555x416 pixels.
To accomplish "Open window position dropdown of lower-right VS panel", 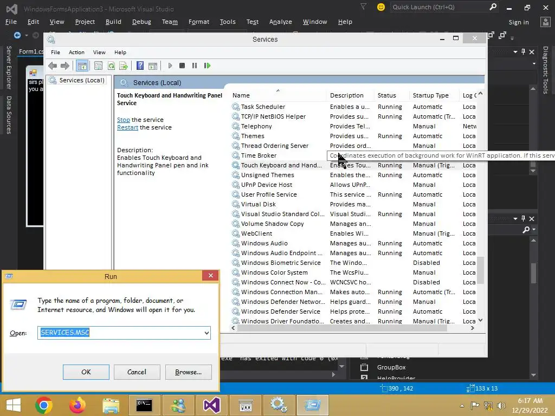I will [515, 219].
